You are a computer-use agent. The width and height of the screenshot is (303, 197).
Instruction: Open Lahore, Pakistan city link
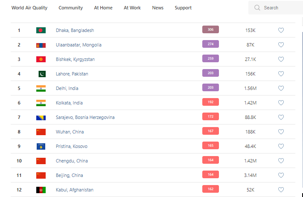coord(72,74)
